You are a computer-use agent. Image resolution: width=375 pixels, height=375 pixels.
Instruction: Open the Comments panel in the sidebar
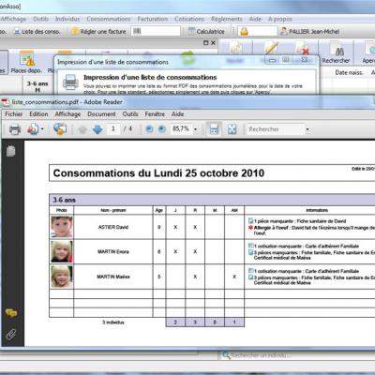[x=11, y=312]
